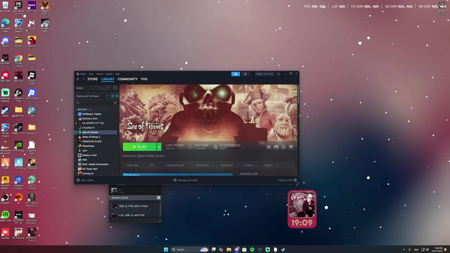Toggle sort by recent activity clock icon
This screenshot has width=450, height=253.
(112, 96)
